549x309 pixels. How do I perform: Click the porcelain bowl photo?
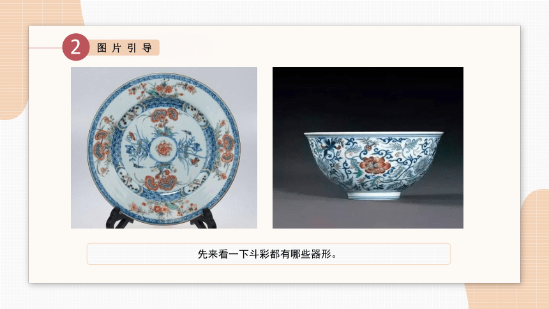368,147
